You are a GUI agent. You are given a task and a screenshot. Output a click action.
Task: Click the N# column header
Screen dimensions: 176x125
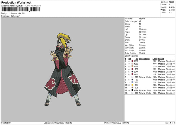pos(130,58)
